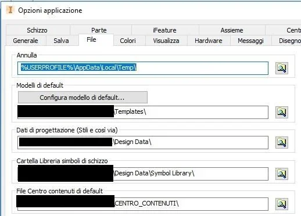Click the Modelli di default label

(x=40, y=85)
